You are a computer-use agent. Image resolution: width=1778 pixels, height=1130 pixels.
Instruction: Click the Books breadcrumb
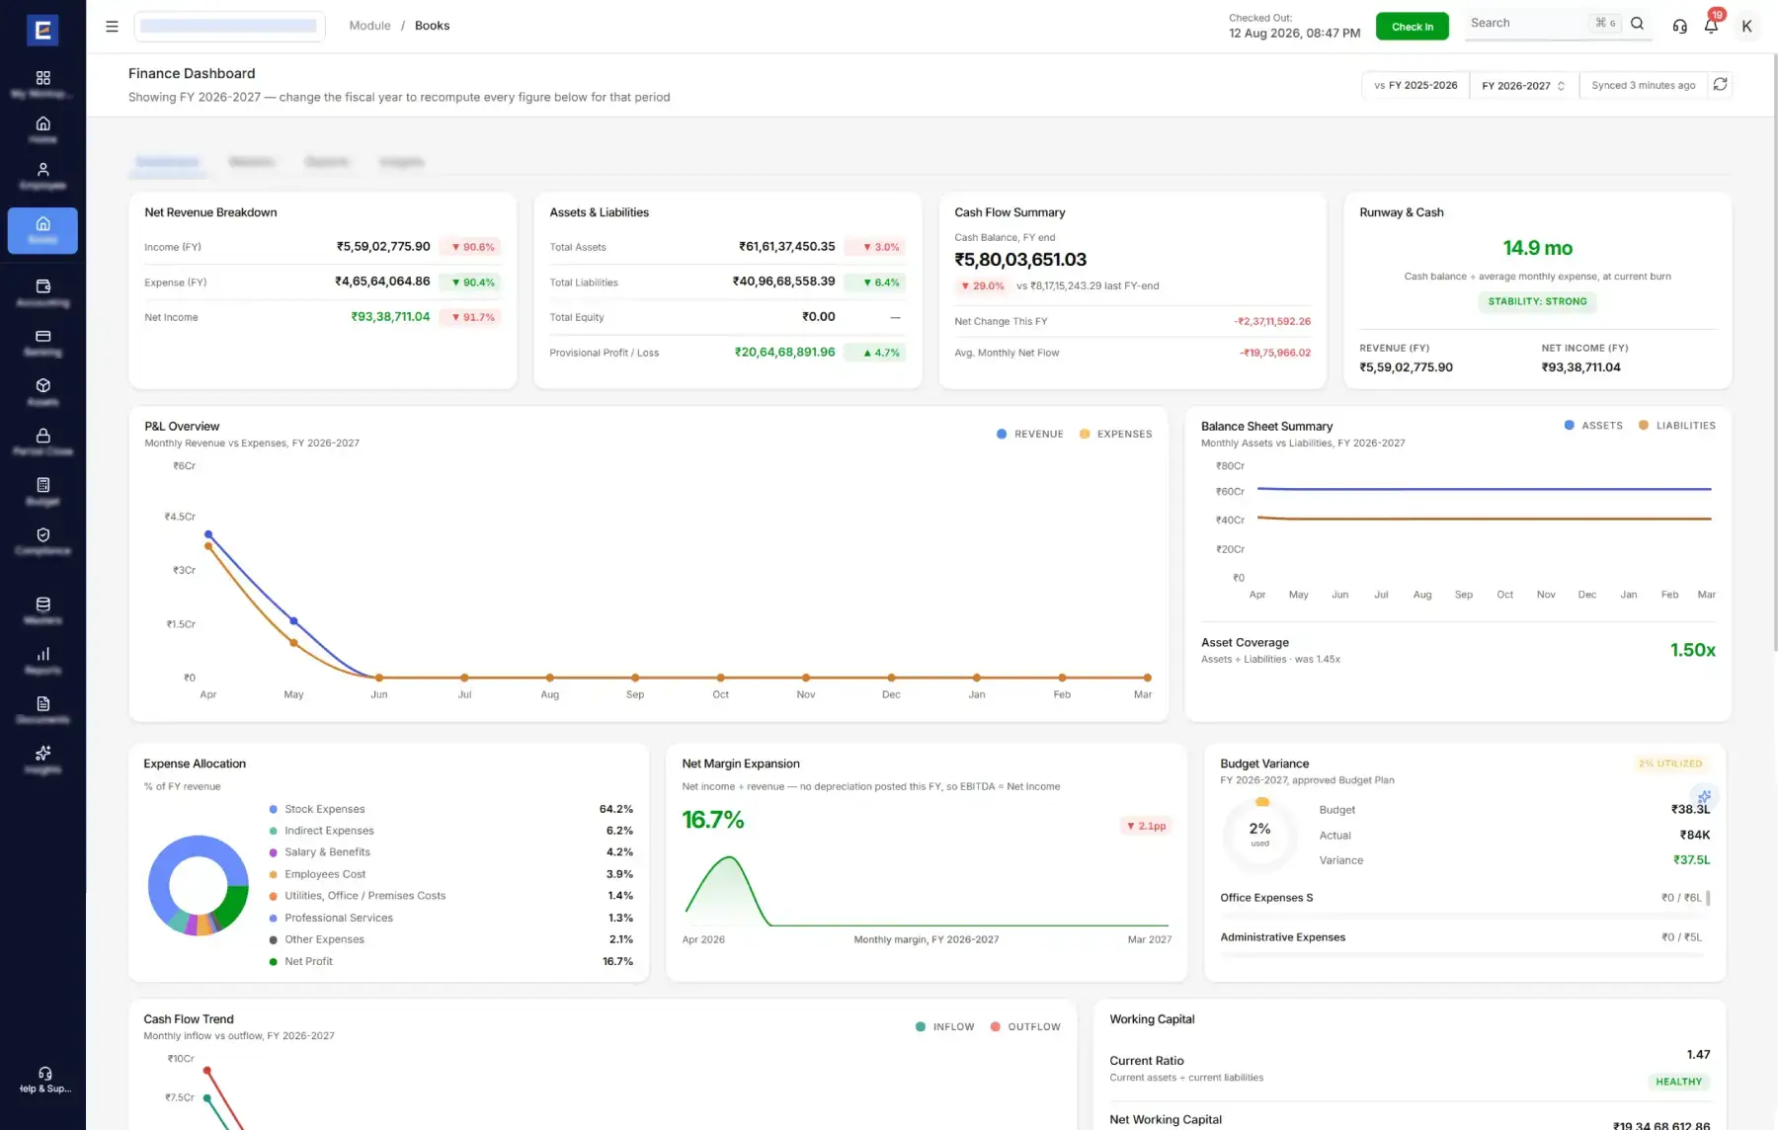click(x=432, y=26)
